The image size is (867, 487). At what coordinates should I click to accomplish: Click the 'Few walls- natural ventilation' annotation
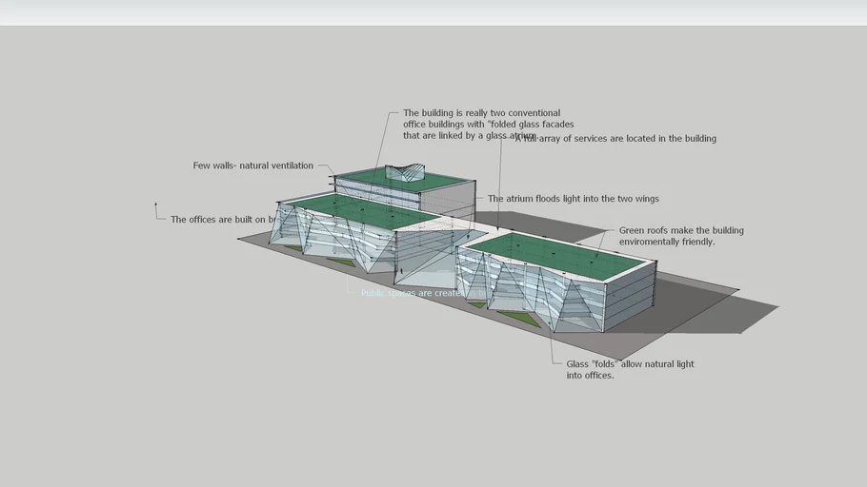coord(252,166)
